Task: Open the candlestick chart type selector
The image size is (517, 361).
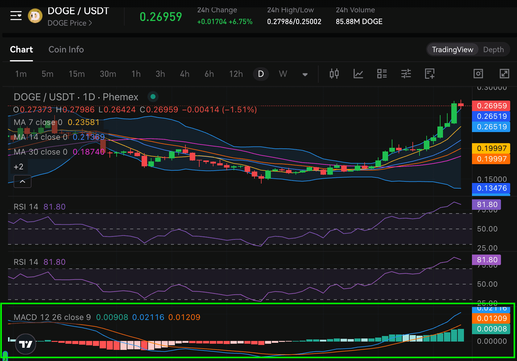Action: click(x=334, y=74)
